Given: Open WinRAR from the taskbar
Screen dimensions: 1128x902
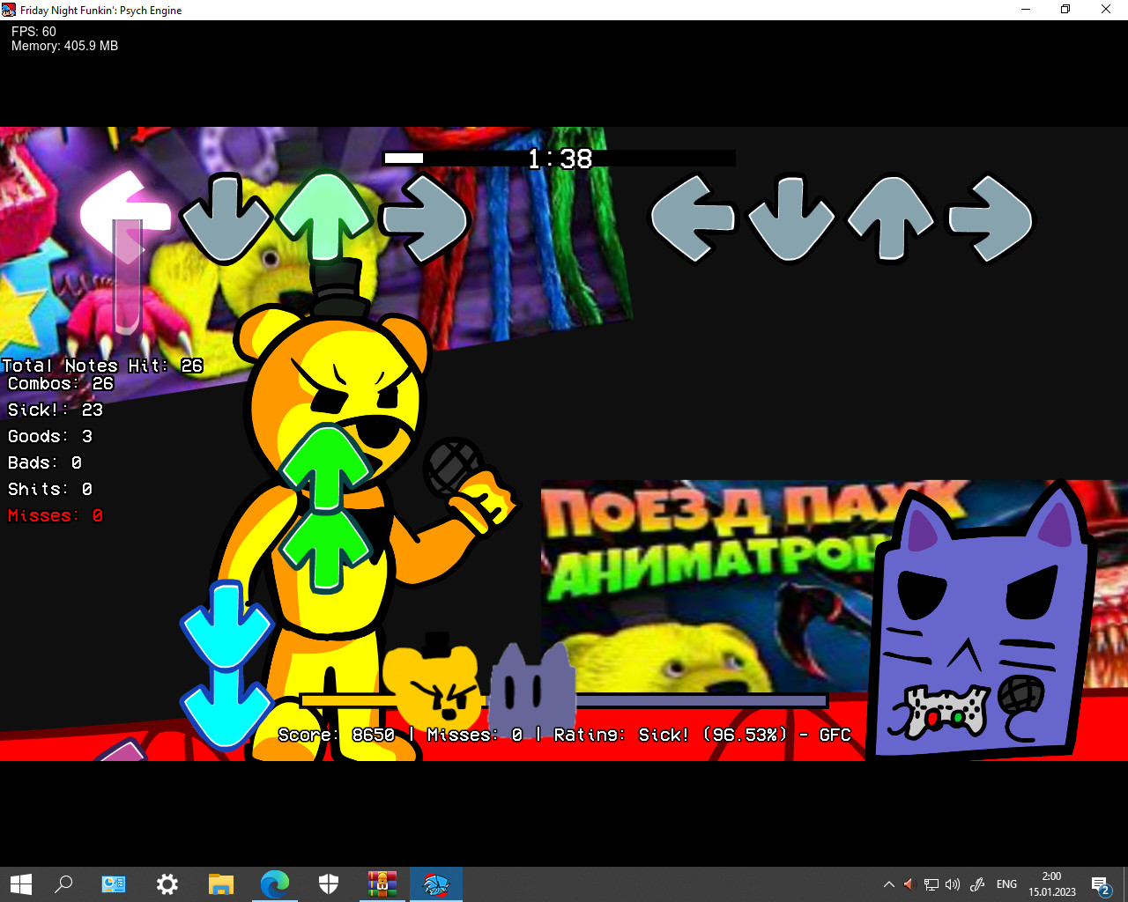Looking at the screenshot, I should pyautogui.click(x=382, y=884).
